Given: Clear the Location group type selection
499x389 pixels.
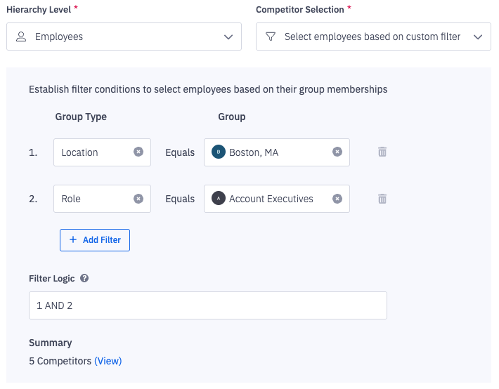Looking at the screenshot, I should point(138,152).
